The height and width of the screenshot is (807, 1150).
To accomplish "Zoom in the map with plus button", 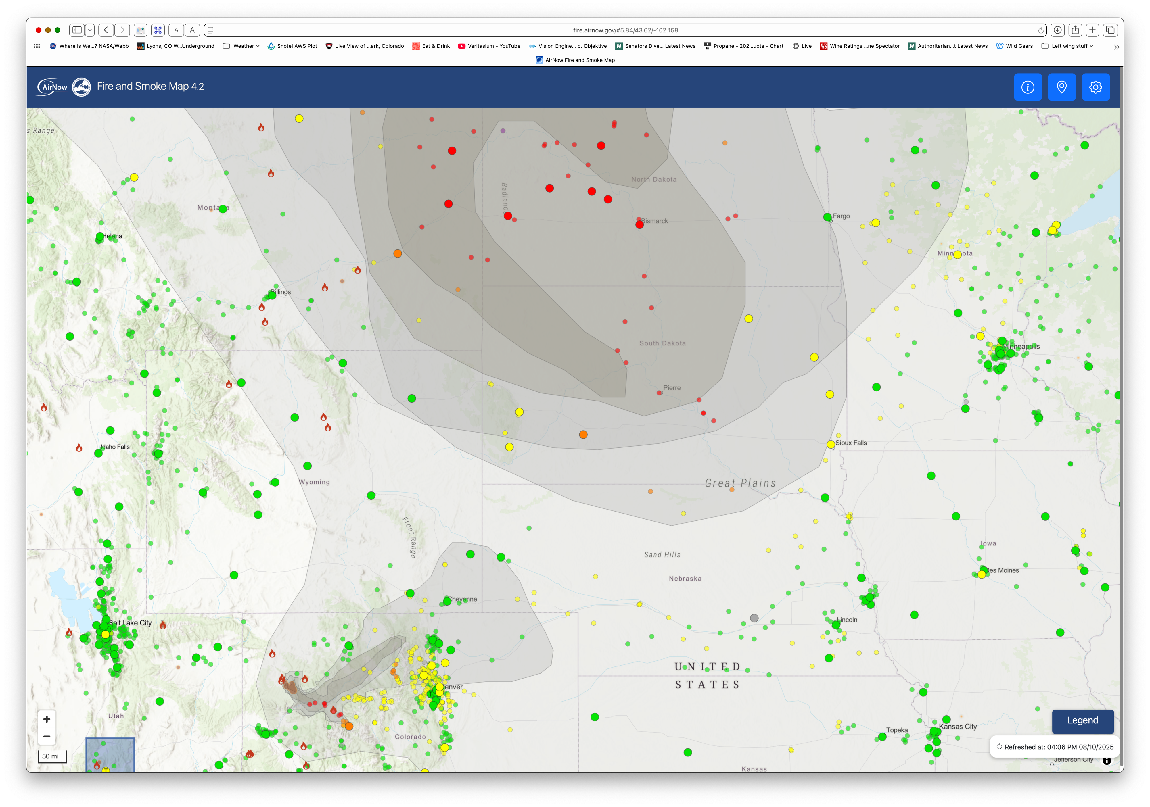I will coord(47,719).
